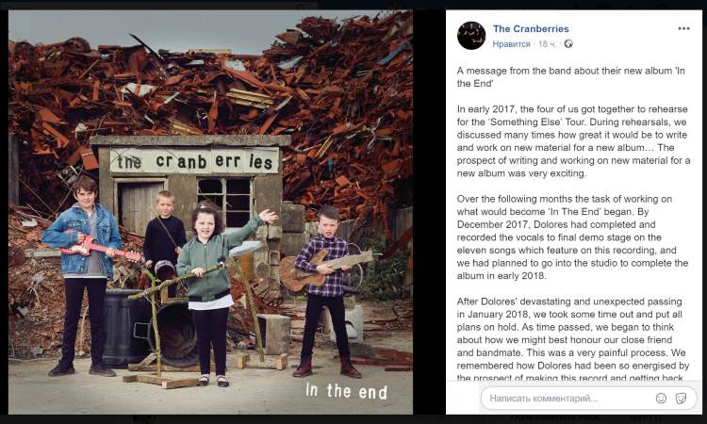Open the emoji smiley picker in comment box
Image resolution: width=707 pixels, height=424 pixels.
pyautogui.click(x=661, y=398)
